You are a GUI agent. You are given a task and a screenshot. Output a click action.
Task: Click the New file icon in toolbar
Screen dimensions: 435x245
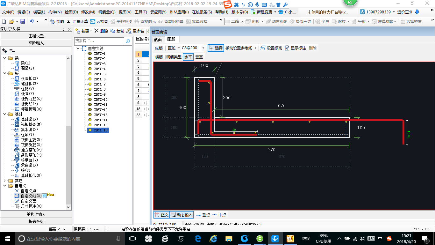click(4, 21)
